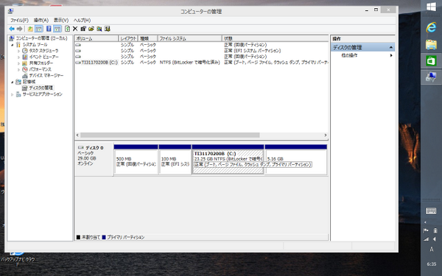This screenshot has width=442, height=276.
Task: Expand サービスとアプリケーション tree node
Action: (x=12, y=94)
